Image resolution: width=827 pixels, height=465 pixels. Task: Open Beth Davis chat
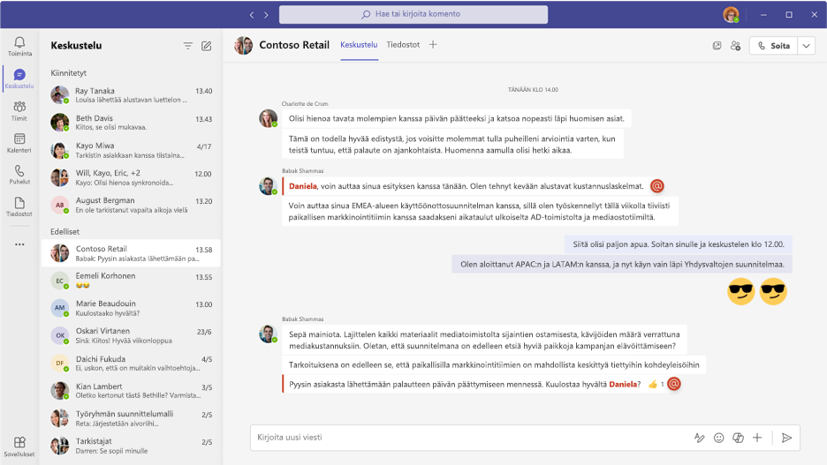pos(131,123)
